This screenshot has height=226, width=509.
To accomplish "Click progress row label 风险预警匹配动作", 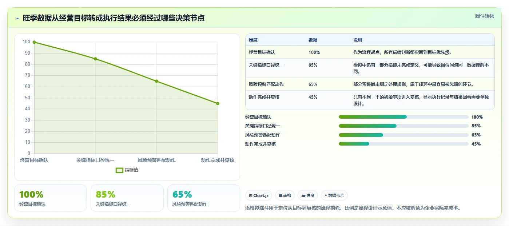I will (263, 135).
